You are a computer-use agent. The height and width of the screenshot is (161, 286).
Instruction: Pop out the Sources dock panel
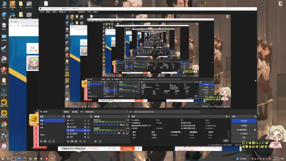click(91, 117)
